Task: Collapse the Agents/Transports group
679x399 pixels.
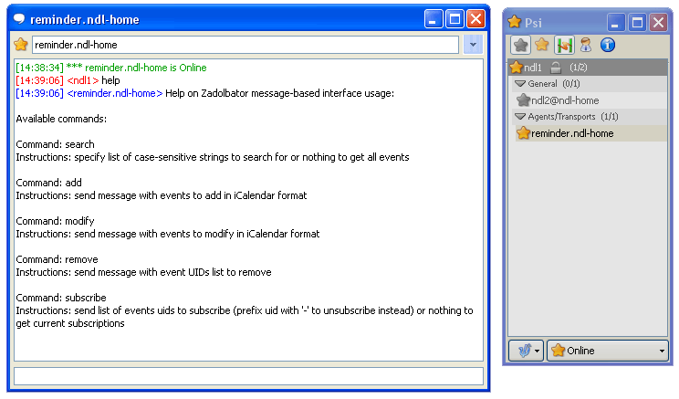Action: tap(520, 117)
